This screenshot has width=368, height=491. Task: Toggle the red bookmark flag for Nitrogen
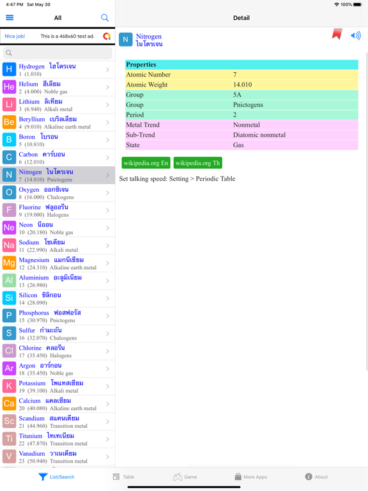[x=337, y=34]
